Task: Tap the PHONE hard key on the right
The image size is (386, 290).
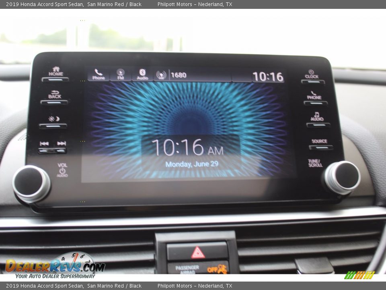Action: click(x=315, y=98)
